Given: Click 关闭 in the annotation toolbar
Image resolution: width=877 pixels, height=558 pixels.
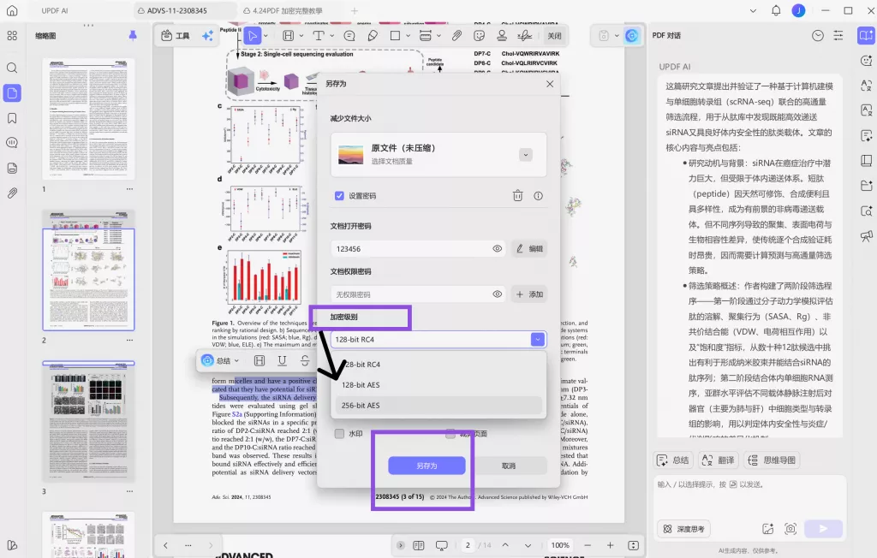Looking at the screenshot, I should pos(554,36).
